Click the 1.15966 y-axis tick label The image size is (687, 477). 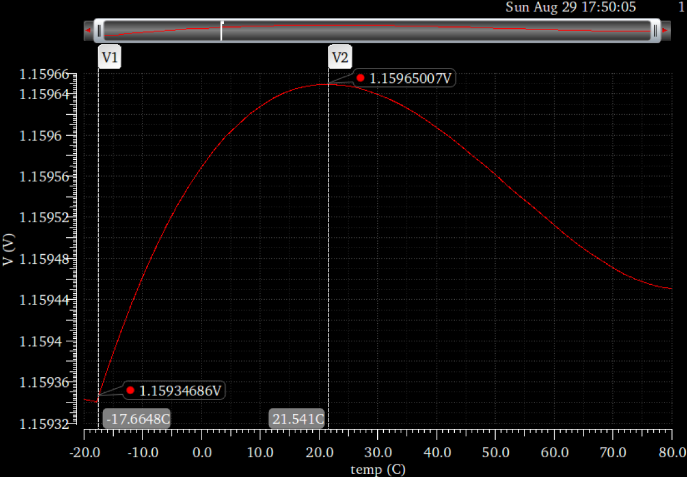click(x=45, y=74)
